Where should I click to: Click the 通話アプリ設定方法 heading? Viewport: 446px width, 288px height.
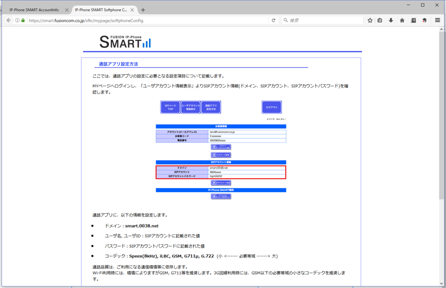tap(118, 64)
